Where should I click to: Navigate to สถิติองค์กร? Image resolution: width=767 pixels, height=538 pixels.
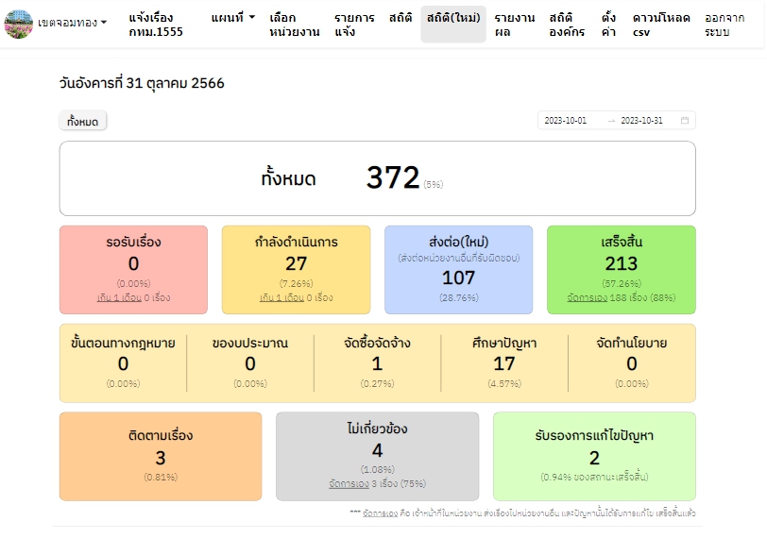click(568, 25)
